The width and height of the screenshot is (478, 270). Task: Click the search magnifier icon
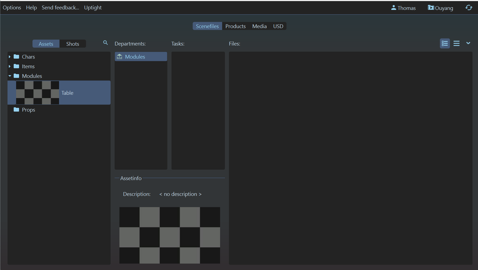pyautogui.click(x=105, y=43)
